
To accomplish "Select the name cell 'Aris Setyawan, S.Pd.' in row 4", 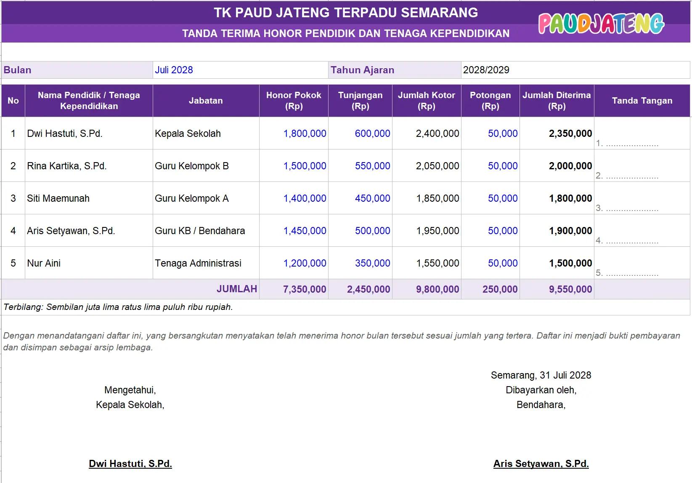I will 89,231.
